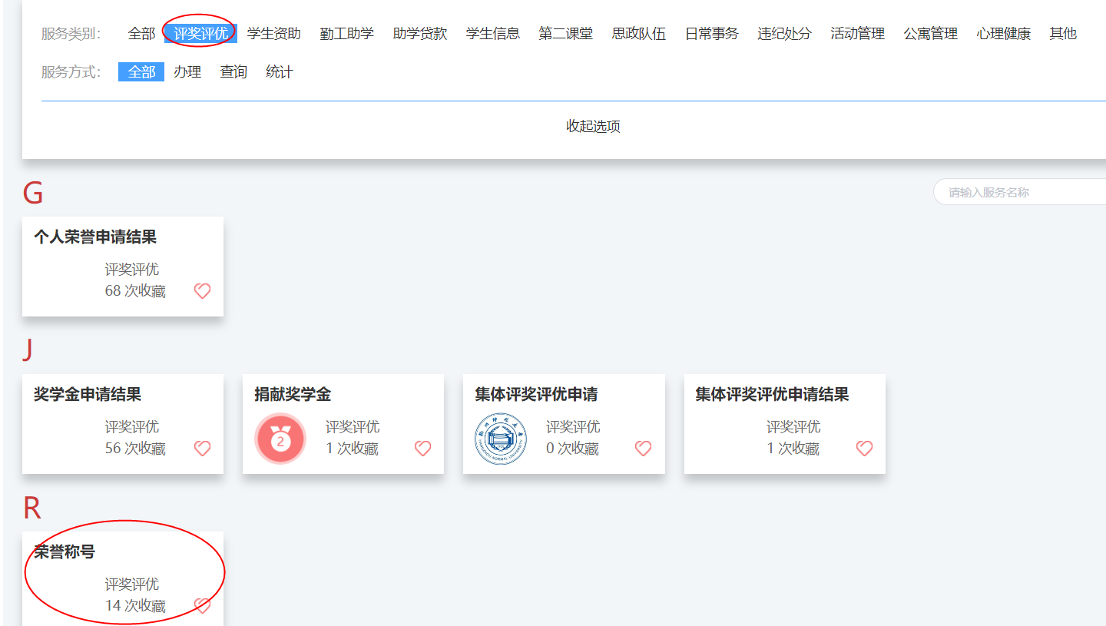Image resolution: width=1106 pixels, height=626 pixels.
Task: Switch to 学生资助 category
Action: click(x=273, y=34)
